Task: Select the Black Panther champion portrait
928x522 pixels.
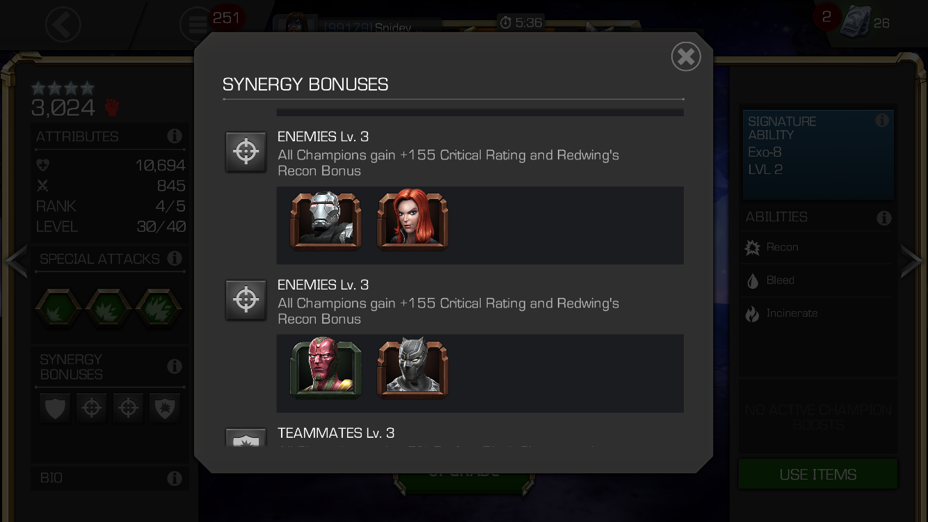Action: pyautogui.click(x=413, y=369)
